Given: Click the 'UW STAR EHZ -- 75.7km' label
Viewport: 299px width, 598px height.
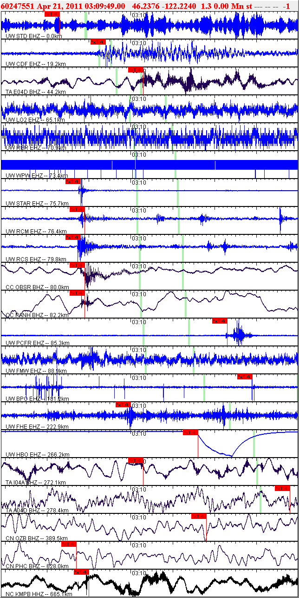Looking at the screenshot, I should [x=37, y=203].
